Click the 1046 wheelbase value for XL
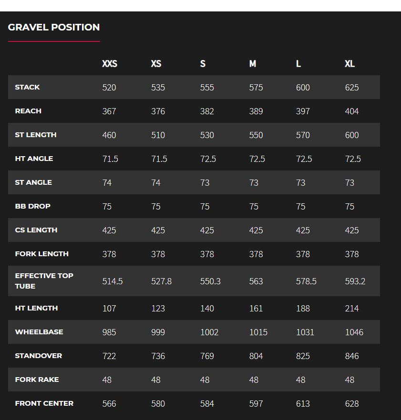 click(354, 332)
